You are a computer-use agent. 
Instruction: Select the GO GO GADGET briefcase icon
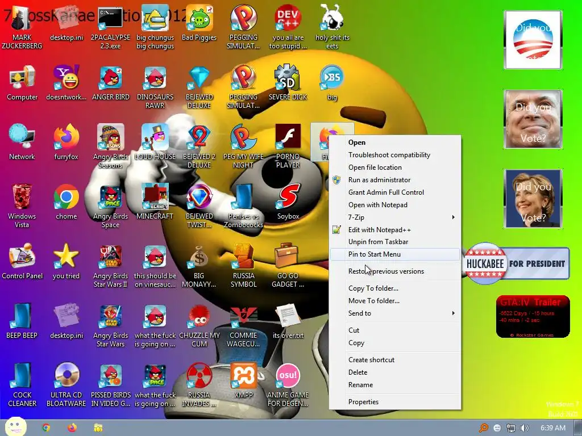pyautogui.click(x=288, y=266)
